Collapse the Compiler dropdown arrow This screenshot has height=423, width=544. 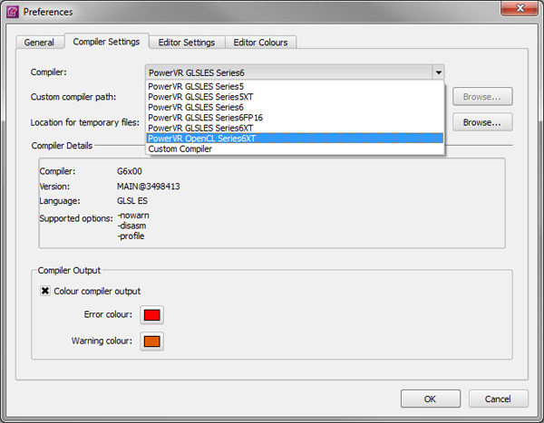(x=439, y=72)
